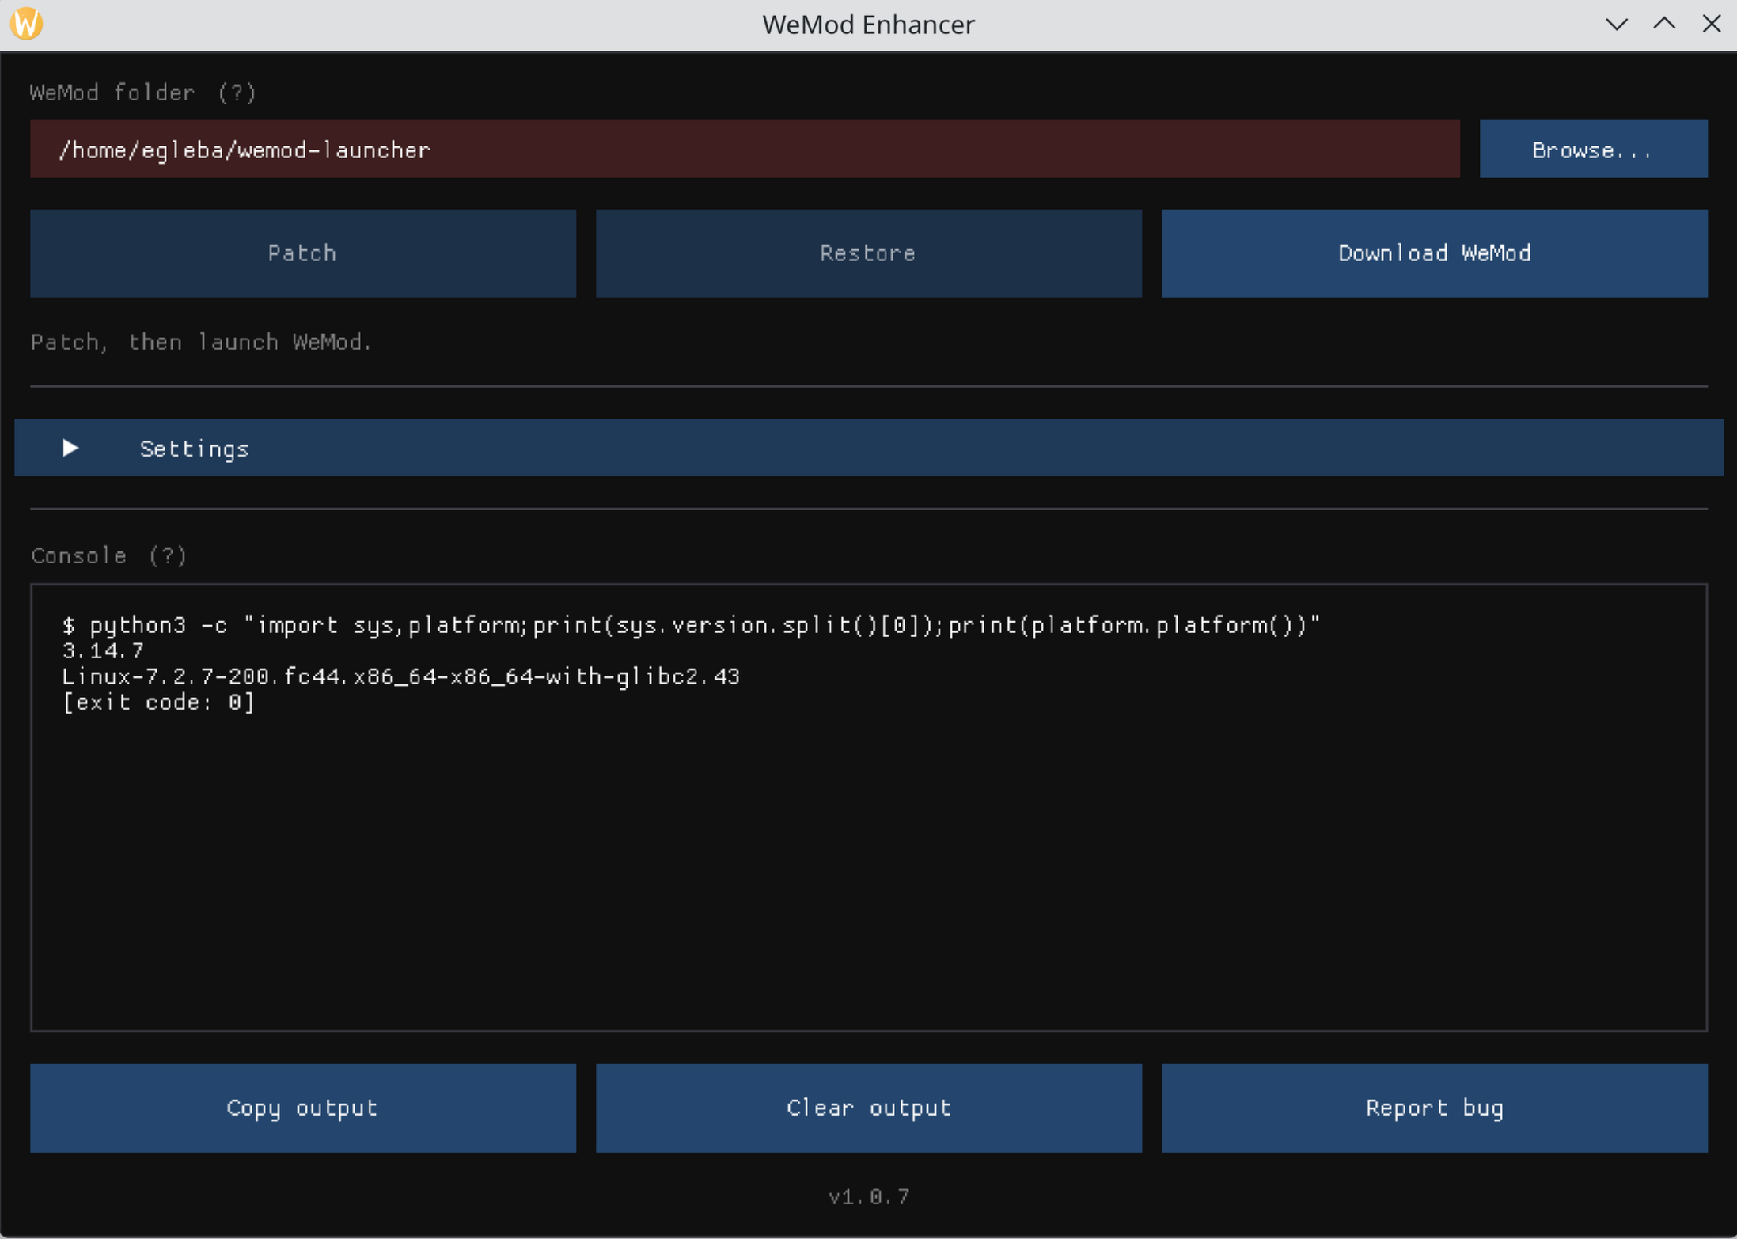Maximize the WeMod Enhancer window
This screenshot has height=1239, width=1737.
click(1664, 24)
